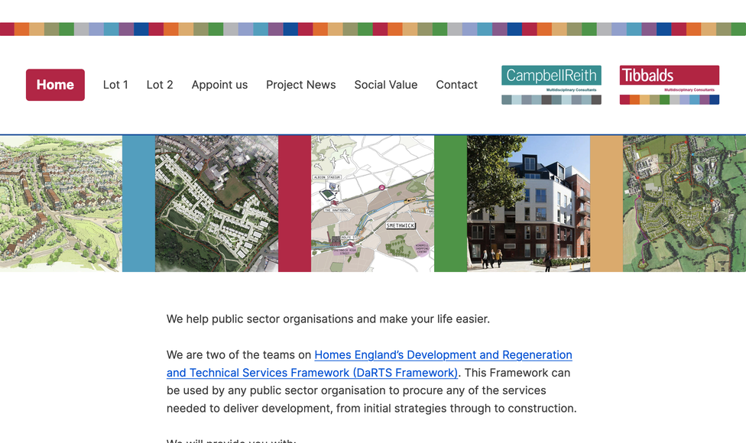Click the CampbellReith logo
Screen dimensions: 746x443
point(551,79)
